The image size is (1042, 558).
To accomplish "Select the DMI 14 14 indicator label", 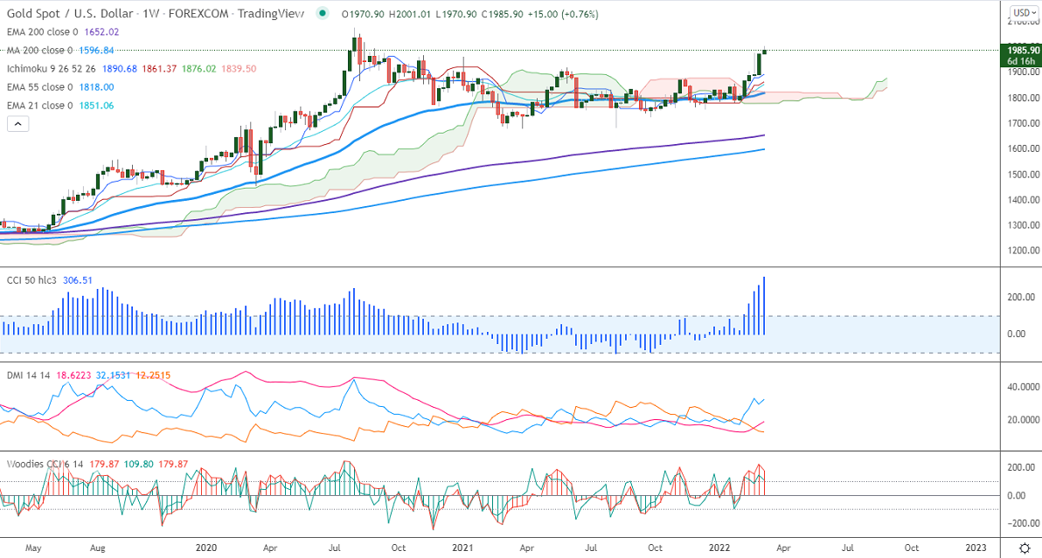I will pos(29,375).
